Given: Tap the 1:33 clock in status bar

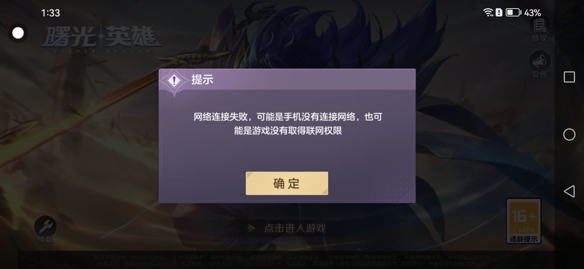Looking at the screenshot, I should 51,13.
